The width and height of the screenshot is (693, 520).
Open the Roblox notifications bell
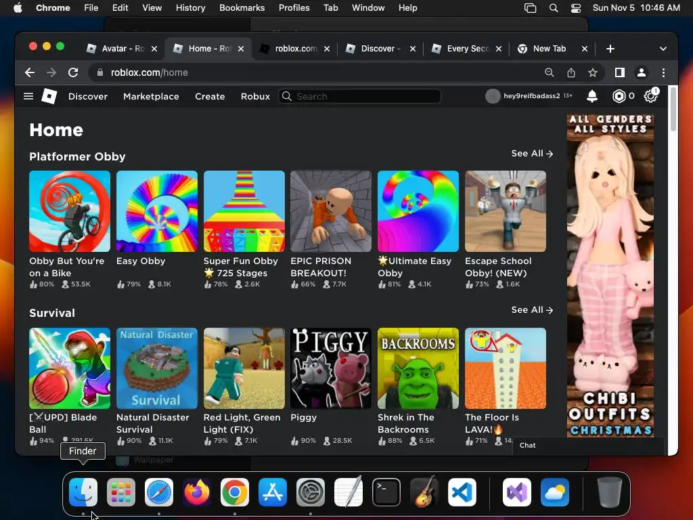click(591, 96)
